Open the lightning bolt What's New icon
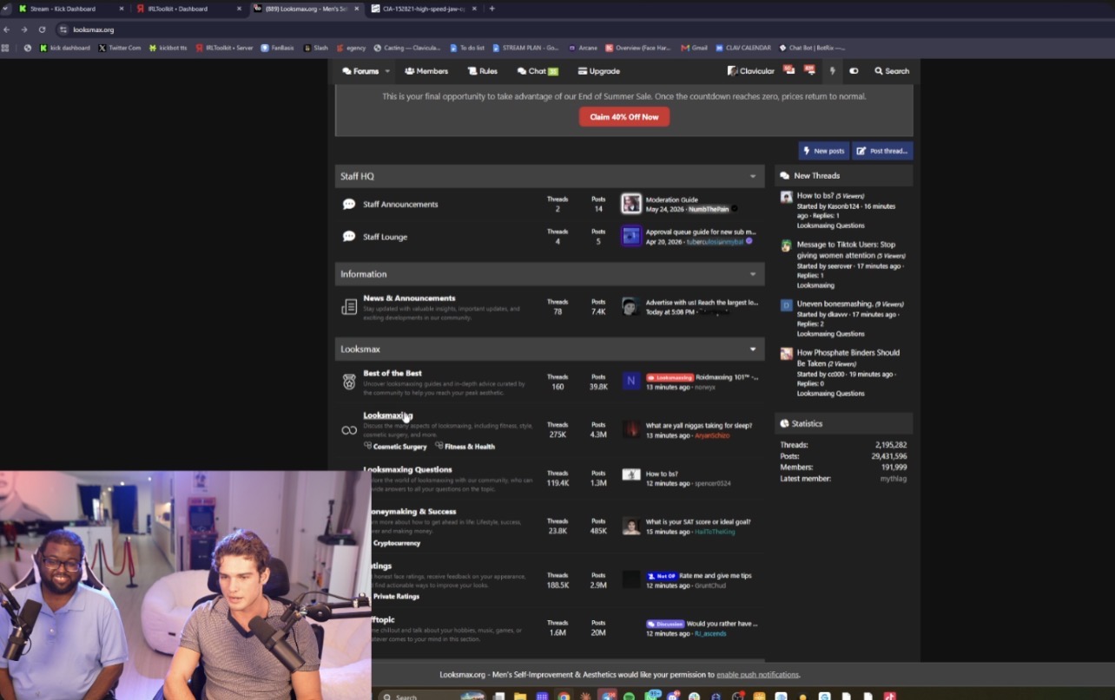Image resolution: width=1115 pixels, height=700 pixels. (832, 71)
